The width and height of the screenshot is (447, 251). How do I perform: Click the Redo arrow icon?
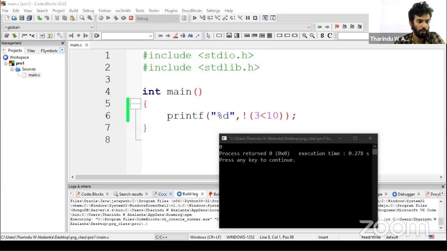click(x=47, y=18)
